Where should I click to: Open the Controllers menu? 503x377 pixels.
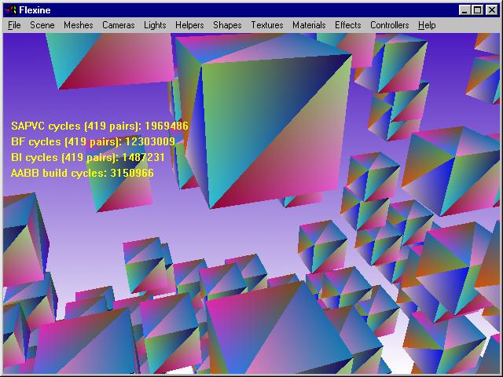coord(390,25)
